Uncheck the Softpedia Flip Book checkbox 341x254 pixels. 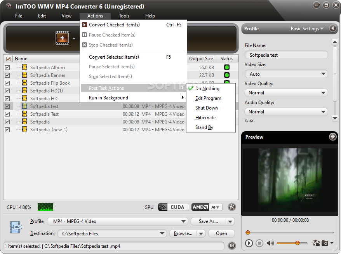point(7,83)
